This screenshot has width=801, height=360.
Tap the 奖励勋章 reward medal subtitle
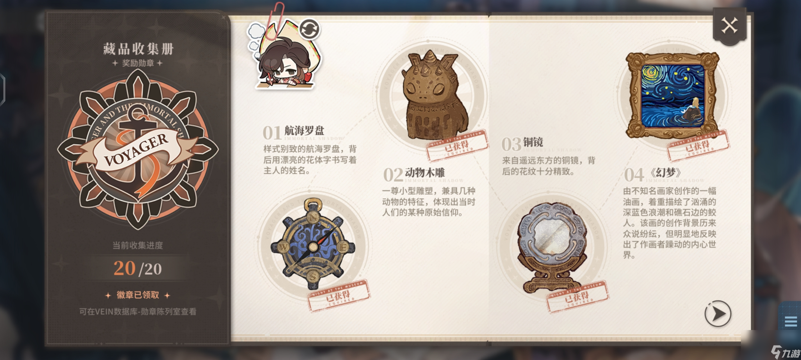pos(138,63)
